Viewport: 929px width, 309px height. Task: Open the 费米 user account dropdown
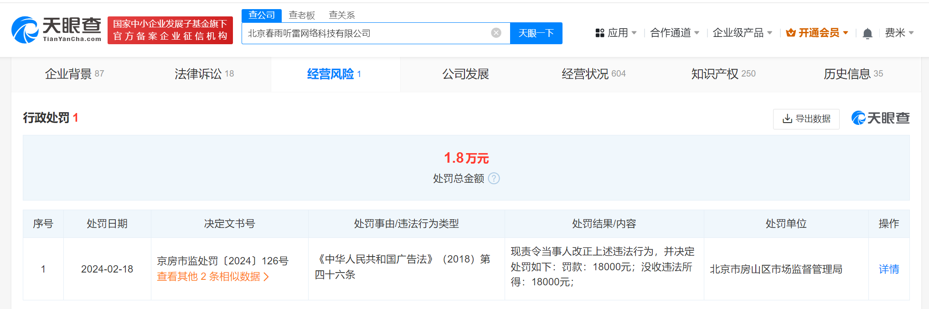(899, 33)
